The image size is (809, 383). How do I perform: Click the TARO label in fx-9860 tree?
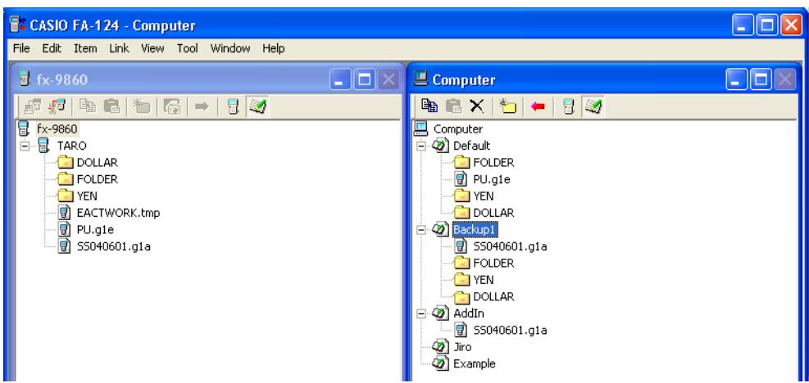coord(71,146)
